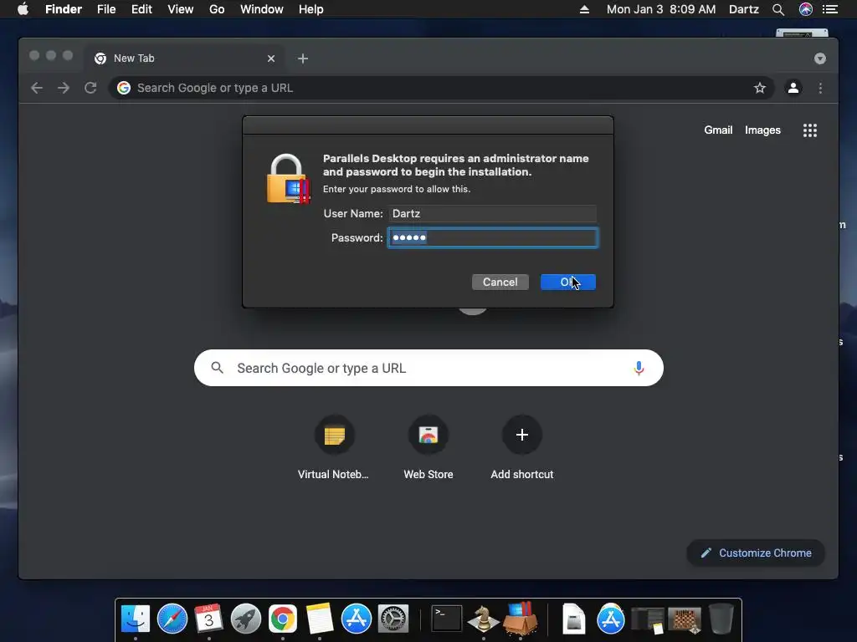Open Siri from the menu bar
This screenshot has height=642, width=857.
[x=806, y=9]
